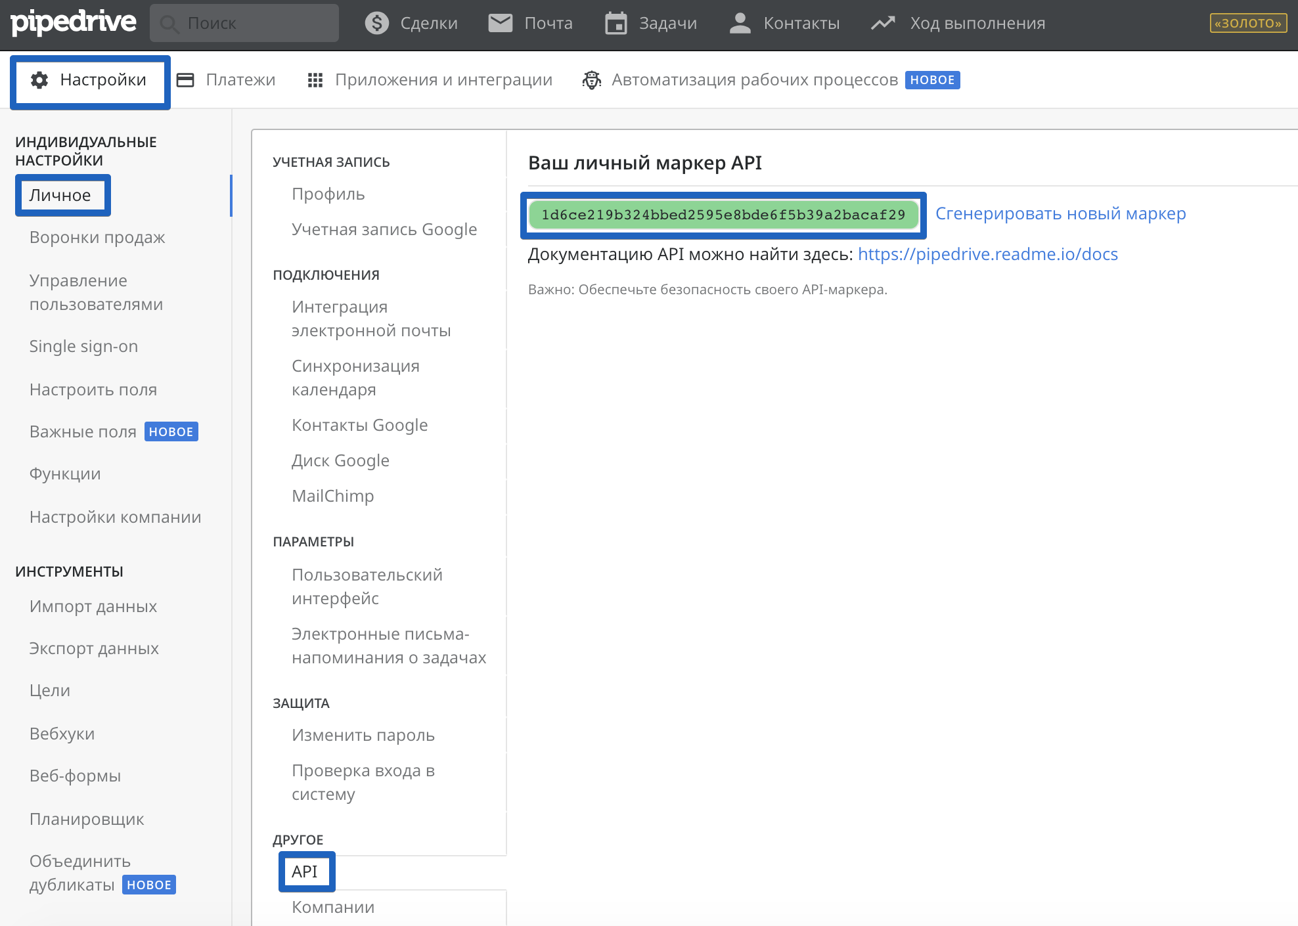1298x926 pixels.
Task: Open Функции in the sidebar
Action: coord(65,474)
